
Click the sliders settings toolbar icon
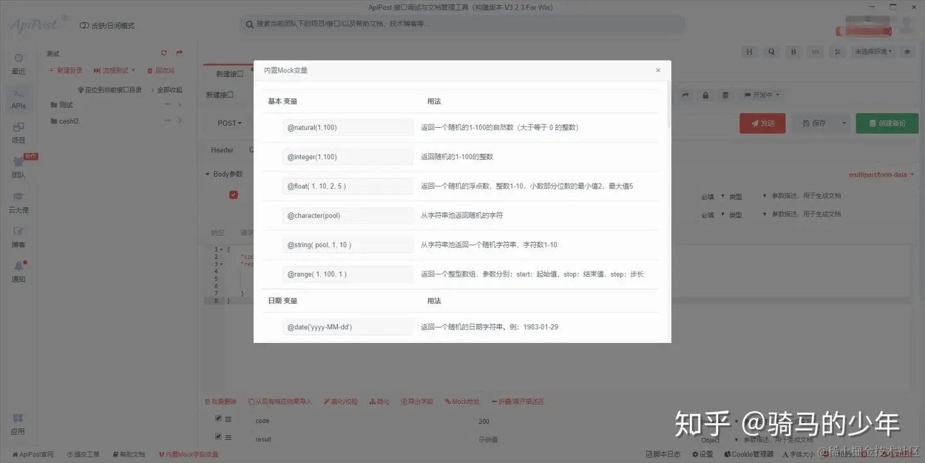(x=837, y=52)
